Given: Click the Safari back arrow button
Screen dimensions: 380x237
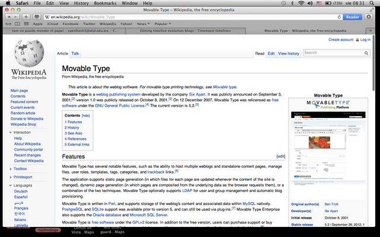Looking at the screenshot, I should click(x=9, y=17).
